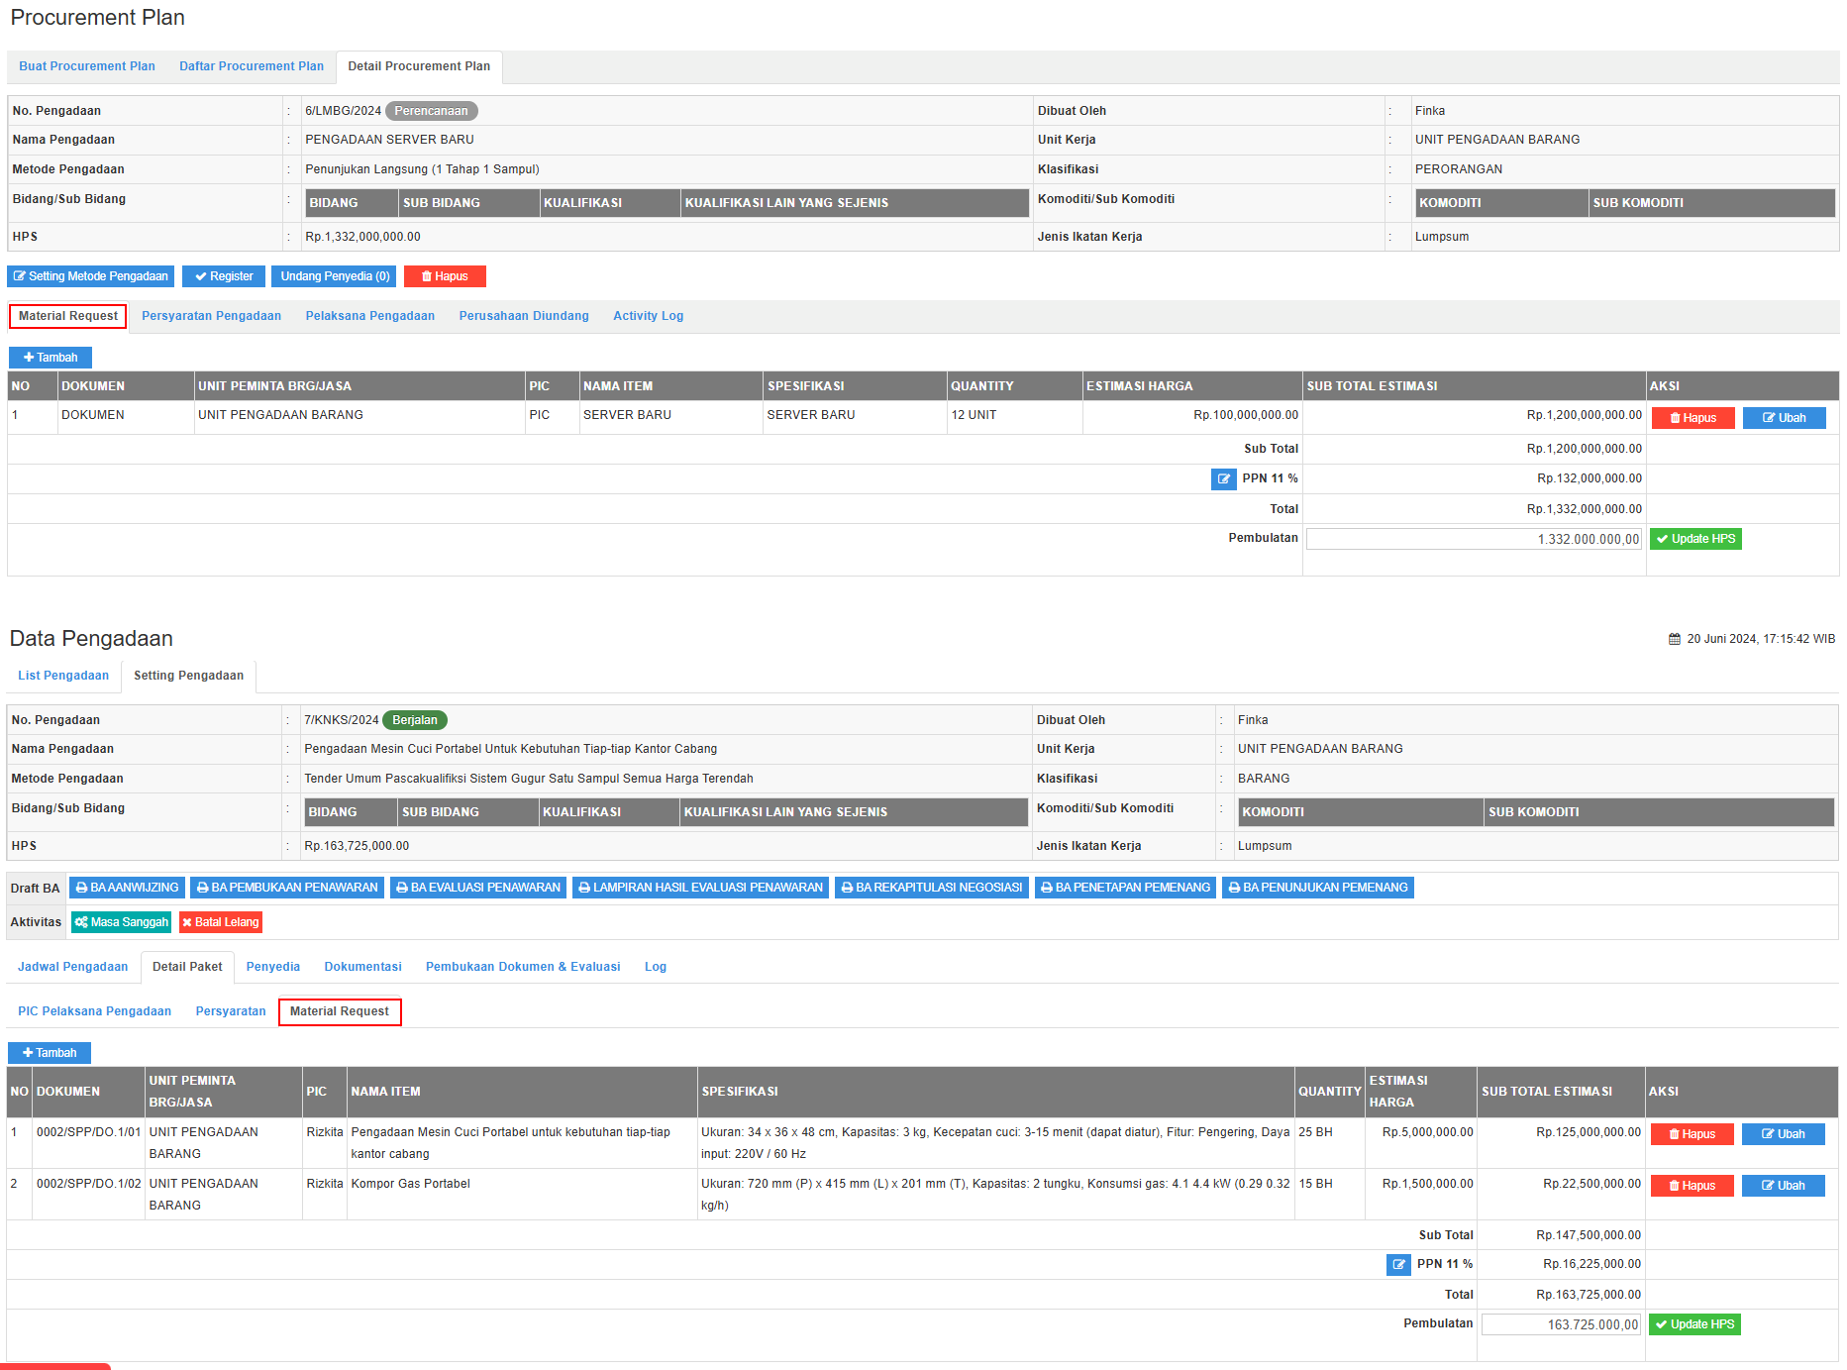Image resolution: width=1847 pixels, height=1370 pixels.
Task: Click Masa Sanggah activity button
Action: point(121,922)
